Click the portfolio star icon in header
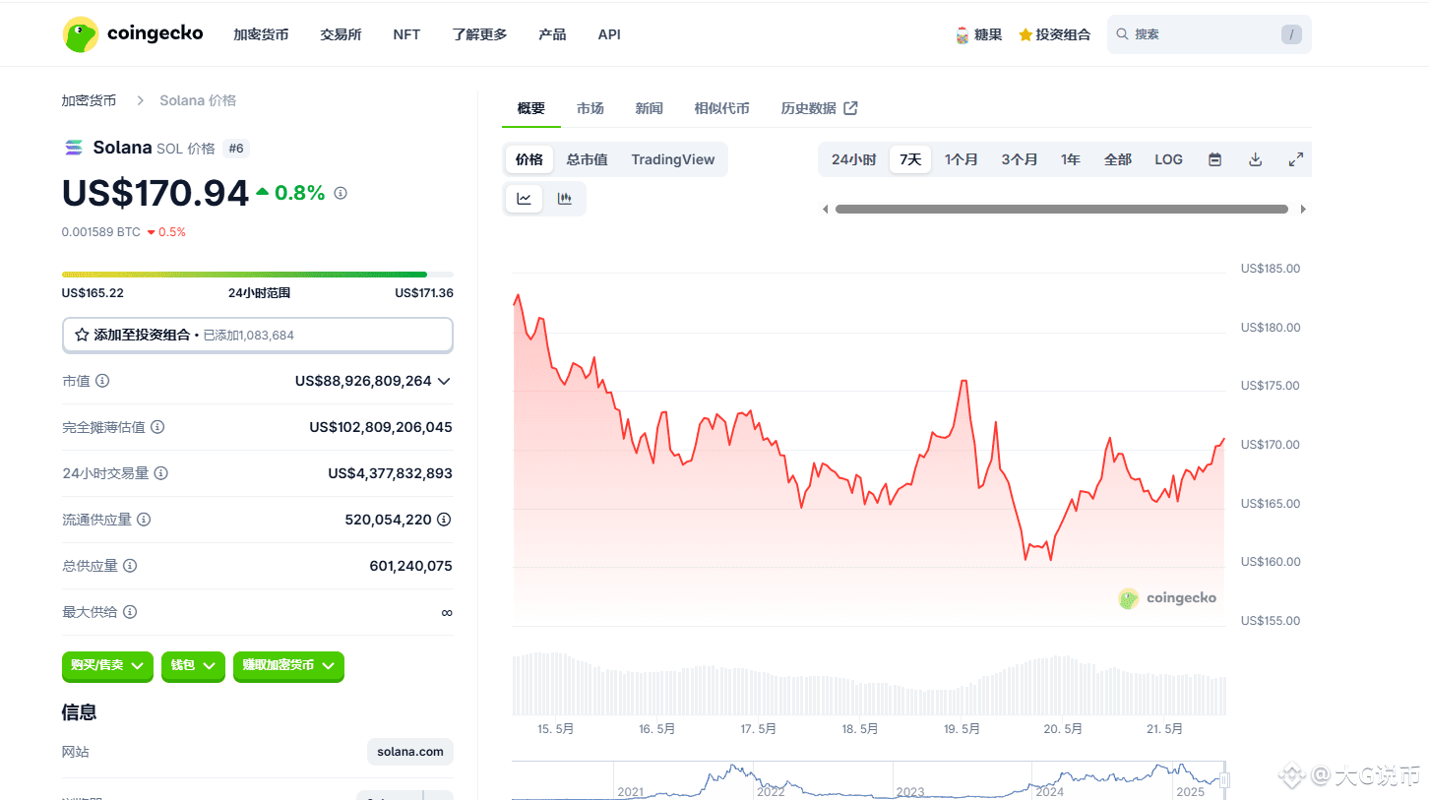The width and height of the screenshot is (1429, 800). point(1025,34)
